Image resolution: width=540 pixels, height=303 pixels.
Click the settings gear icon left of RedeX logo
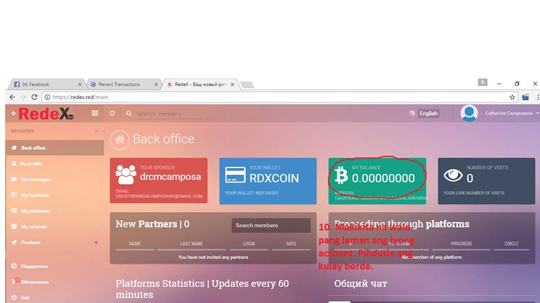pos(13,114)
